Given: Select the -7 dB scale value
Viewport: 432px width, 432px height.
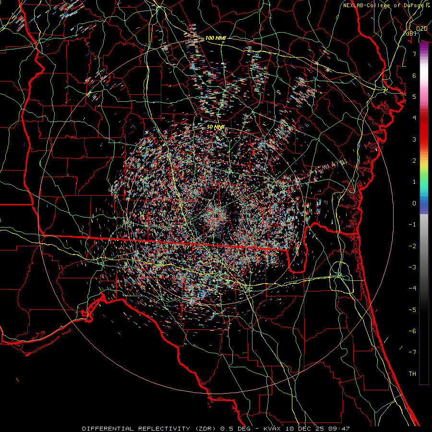Looking at the screenshot, I should pos(412,352).
